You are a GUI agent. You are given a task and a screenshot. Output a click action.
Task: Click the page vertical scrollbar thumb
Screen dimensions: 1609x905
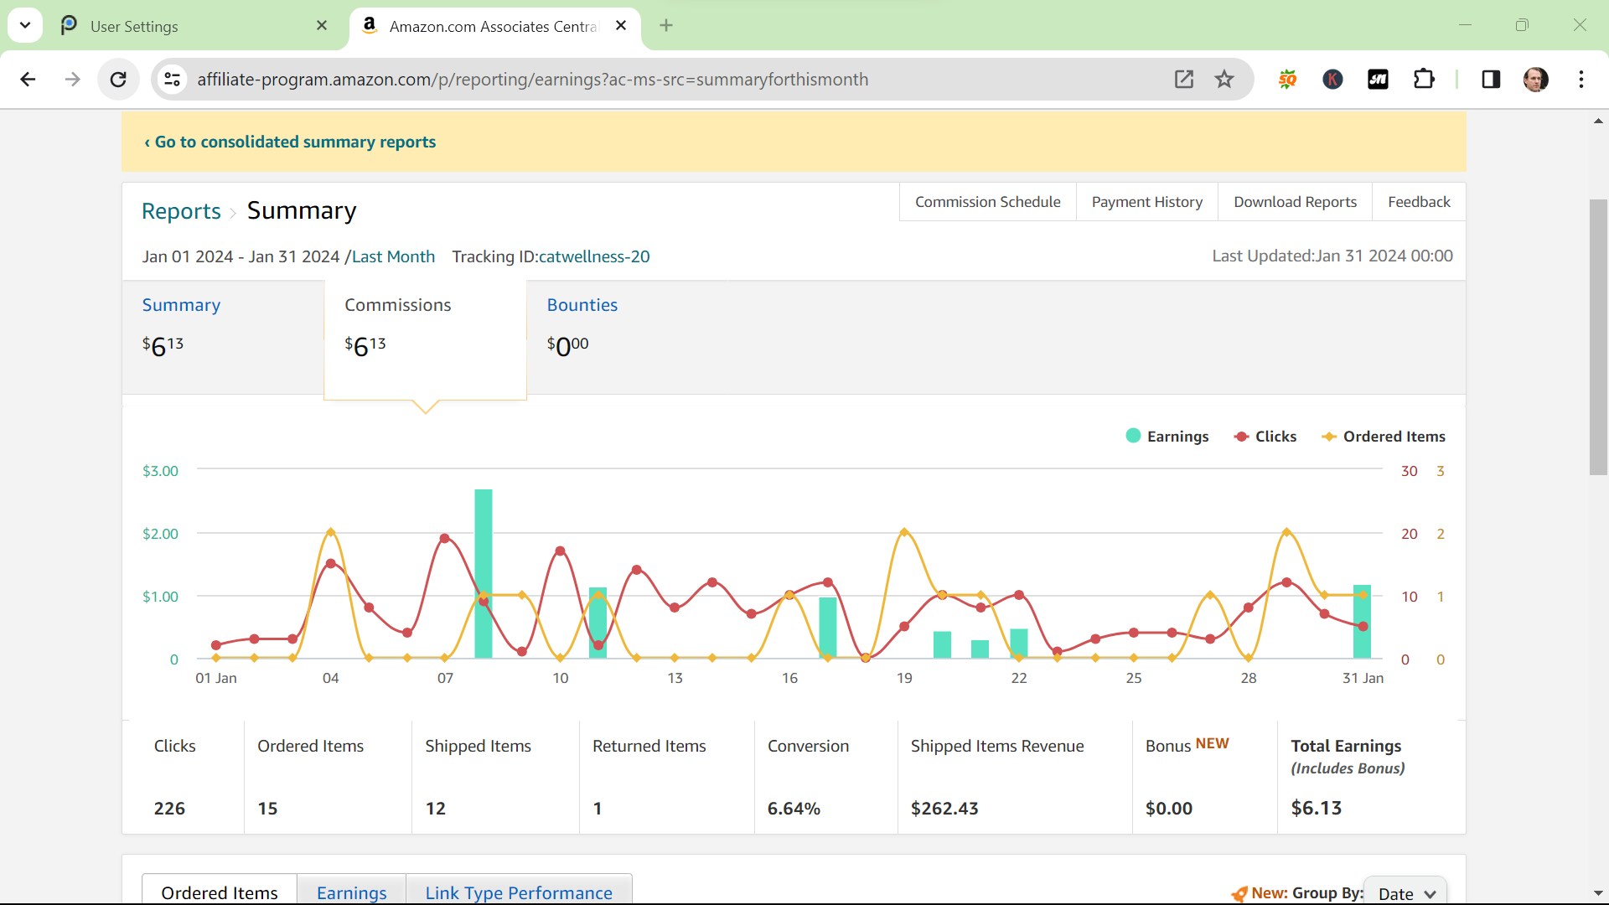(1598, 337)
